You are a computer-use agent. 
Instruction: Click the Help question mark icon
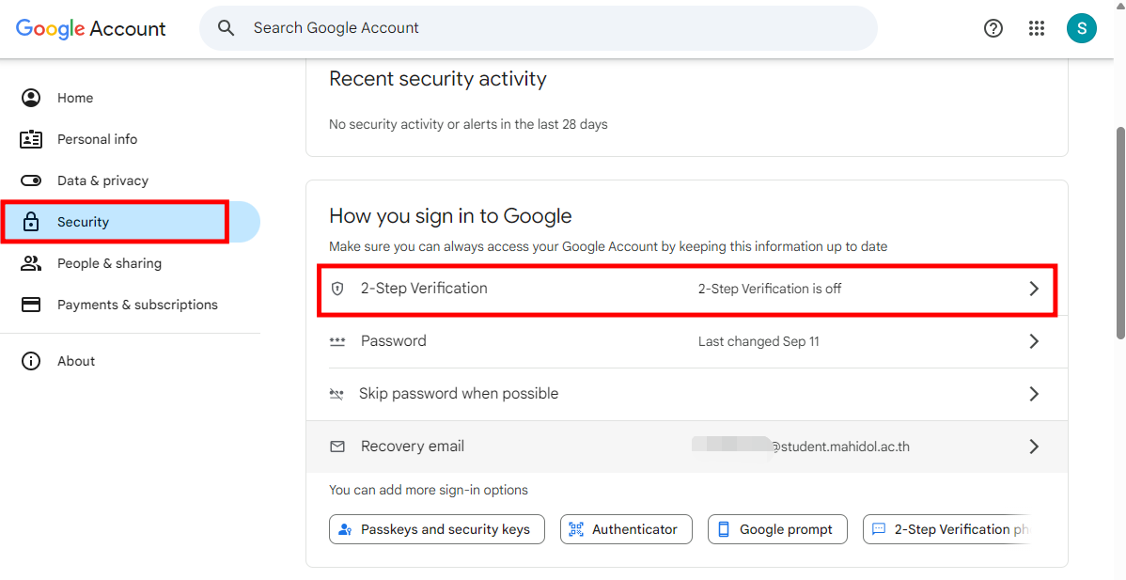point(993,28)
